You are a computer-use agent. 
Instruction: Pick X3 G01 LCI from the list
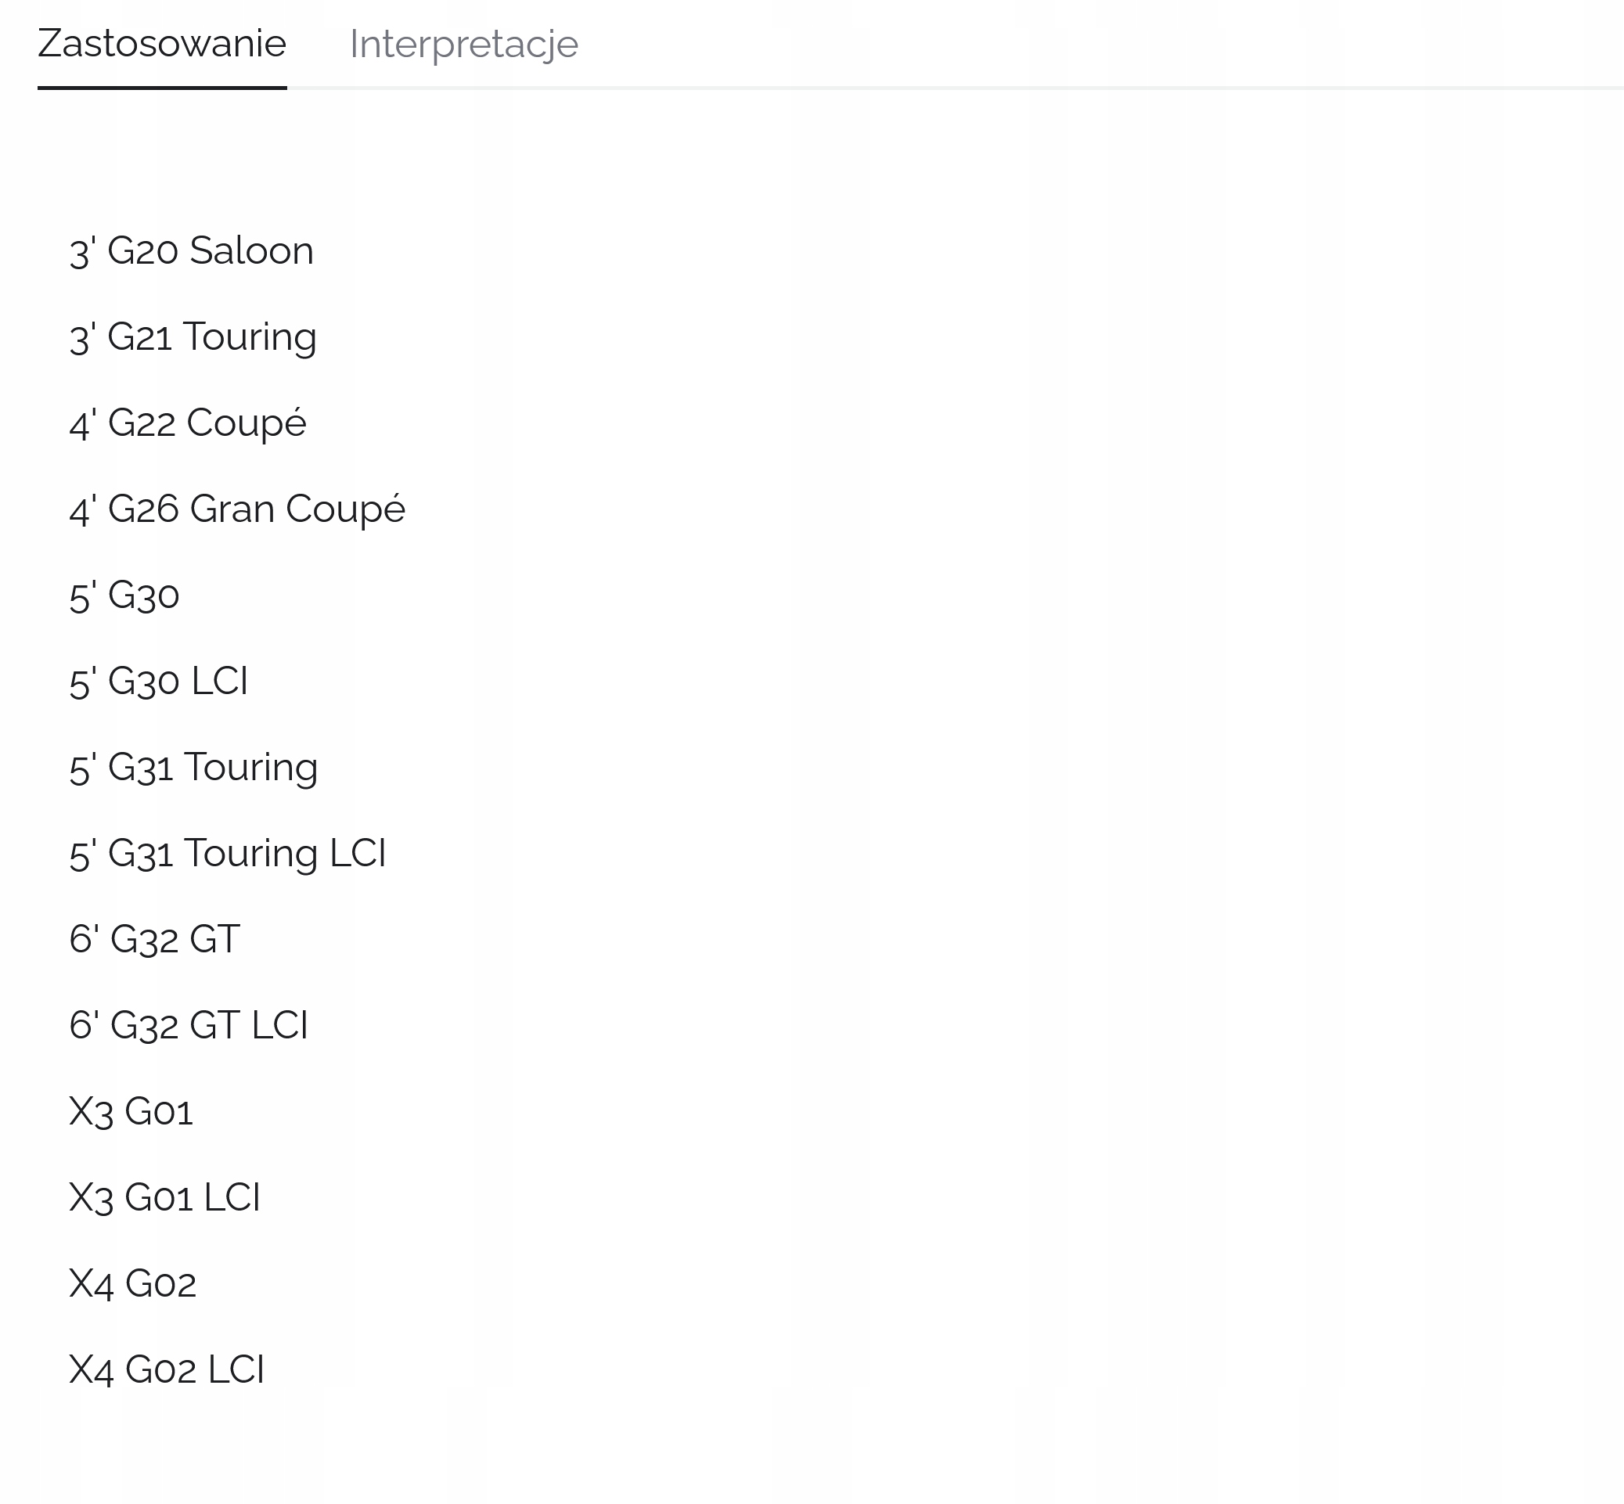point(165,1198)
